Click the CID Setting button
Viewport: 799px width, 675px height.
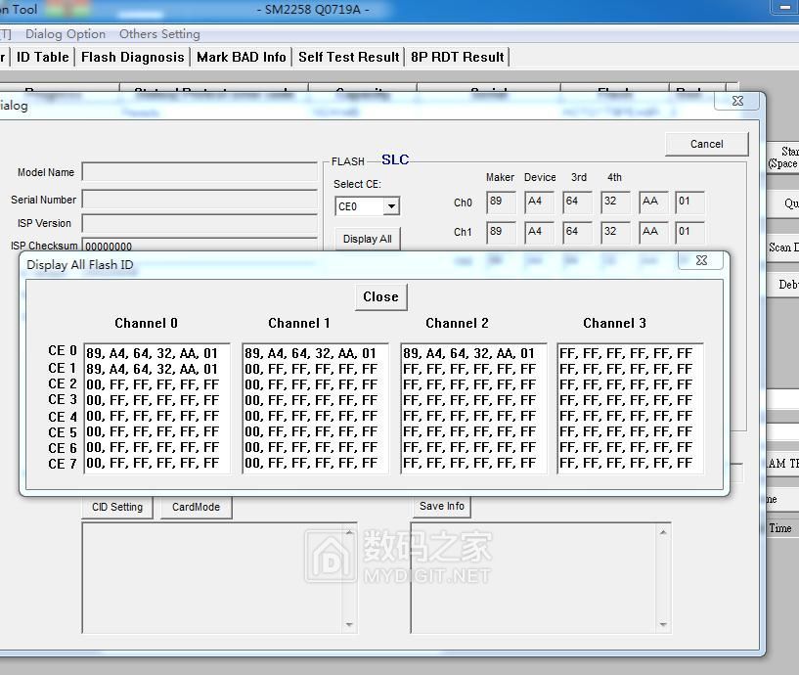[x=117, y=507]
